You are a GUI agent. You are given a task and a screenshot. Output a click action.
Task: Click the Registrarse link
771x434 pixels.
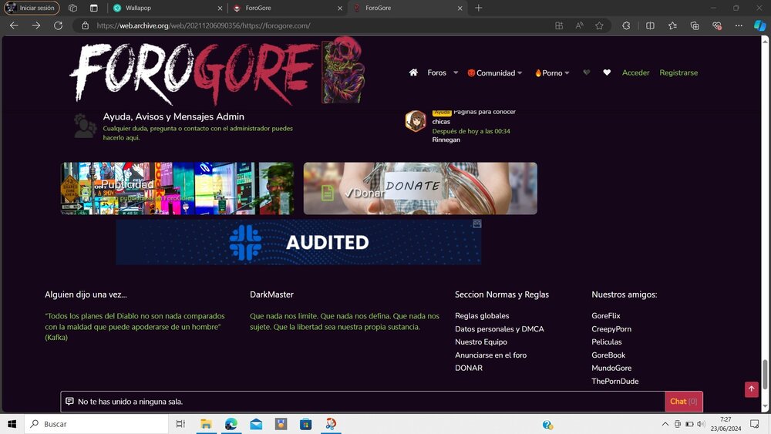(678, 72)
